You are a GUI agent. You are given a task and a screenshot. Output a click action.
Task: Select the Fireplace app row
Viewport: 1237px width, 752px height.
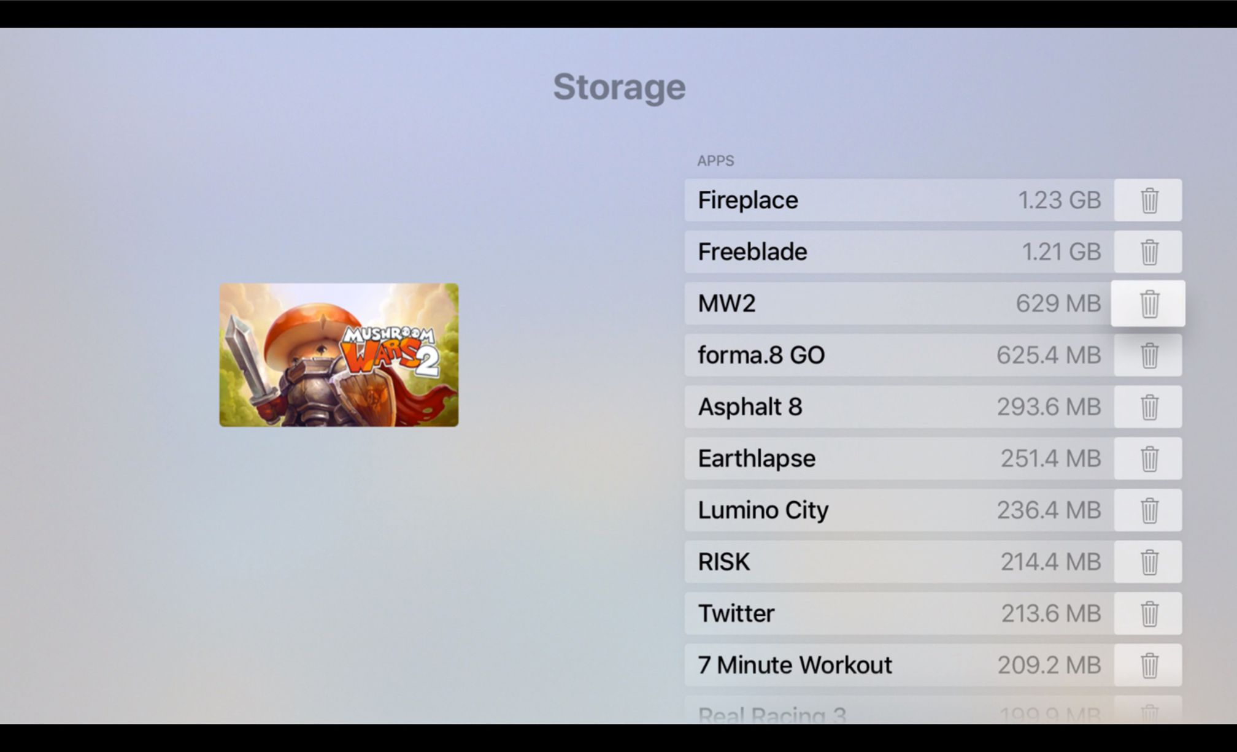point(899,200)
